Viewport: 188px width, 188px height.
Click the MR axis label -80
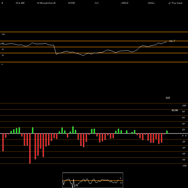(183, 160)
